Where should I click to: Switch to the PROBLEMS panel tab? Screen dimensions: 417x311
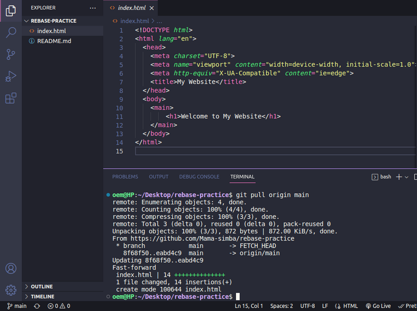point(125,177)
